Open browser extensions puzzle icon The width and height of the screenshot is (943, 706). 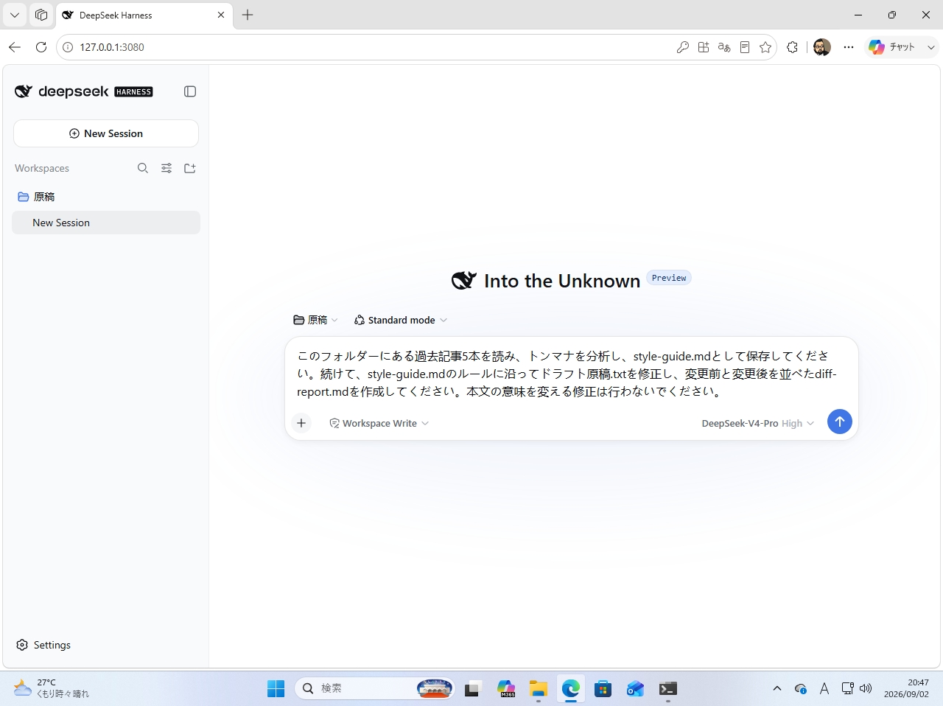[792, 47]
